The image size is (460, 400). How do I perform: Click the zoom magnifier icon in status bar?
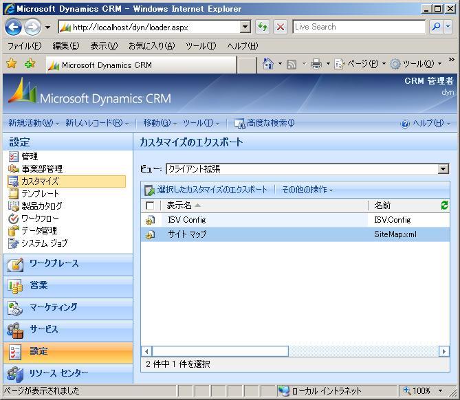[x=406, y=390]
